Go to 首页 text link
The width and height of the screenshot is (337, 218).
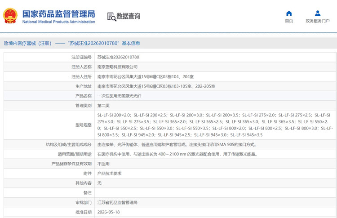tap(289, 21)
